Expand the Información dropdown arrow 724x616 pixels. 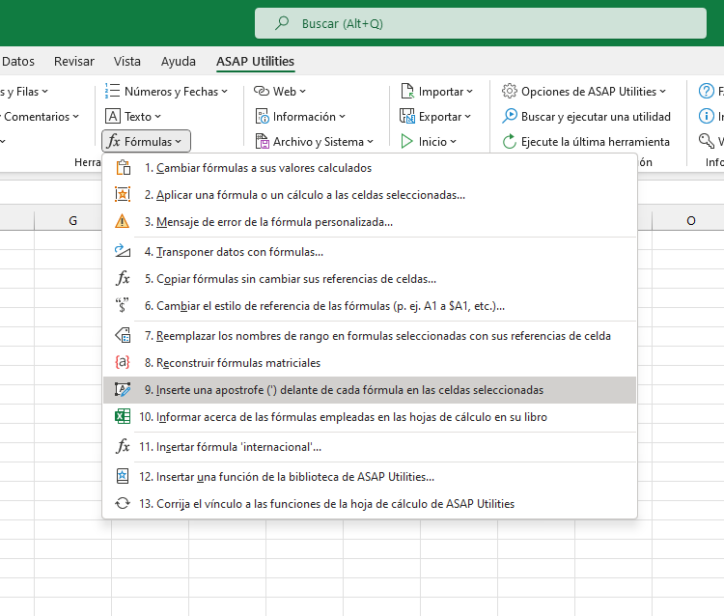tap(342, 117)
